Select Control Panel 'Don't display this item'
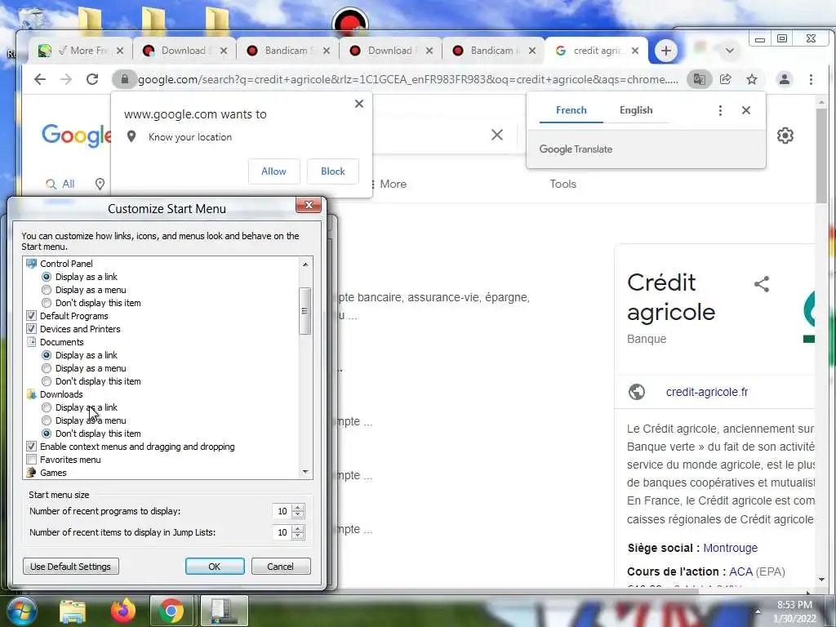The image size is (836, 627). [x=47, y=303]
